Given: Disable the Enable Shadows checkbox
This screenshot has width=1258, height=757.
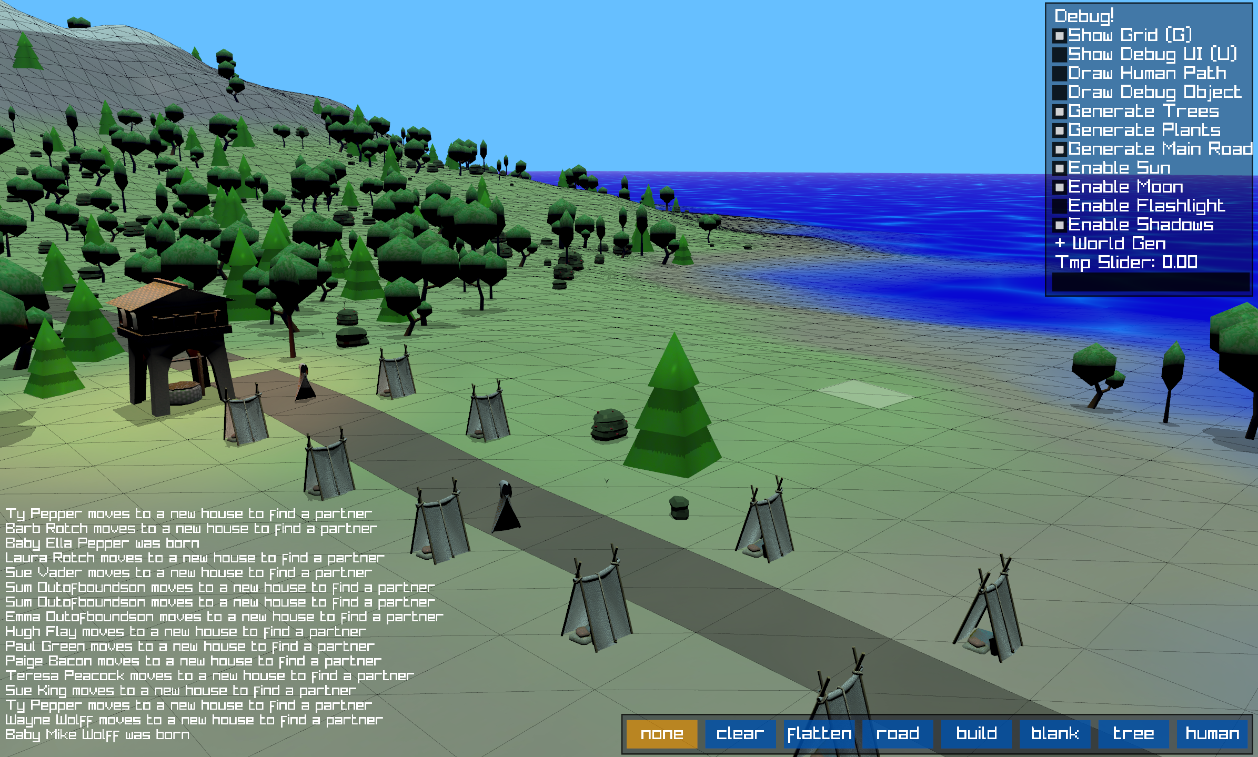Looking at the screenshot, I should click(1060, 225).
